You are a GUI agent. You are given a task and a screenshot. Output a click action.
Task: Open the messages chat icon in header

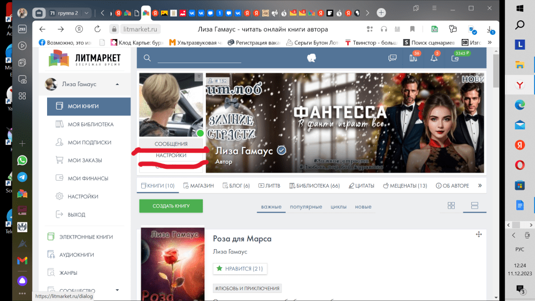pos(392,58)
